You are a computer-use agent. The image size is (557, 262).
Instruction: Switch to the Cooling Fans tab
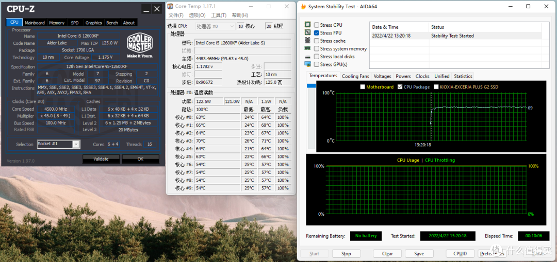(355, 76)
